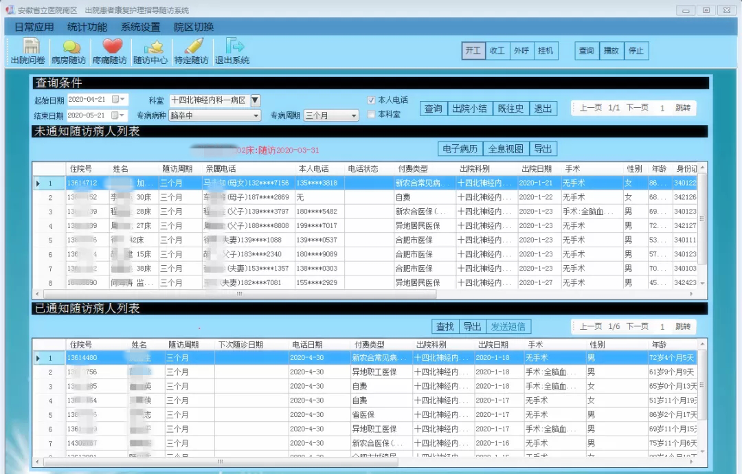Open the 出院问卷 questionnaire icon
The height and width of the screenshot is (474, 742).
coord(28,51)
